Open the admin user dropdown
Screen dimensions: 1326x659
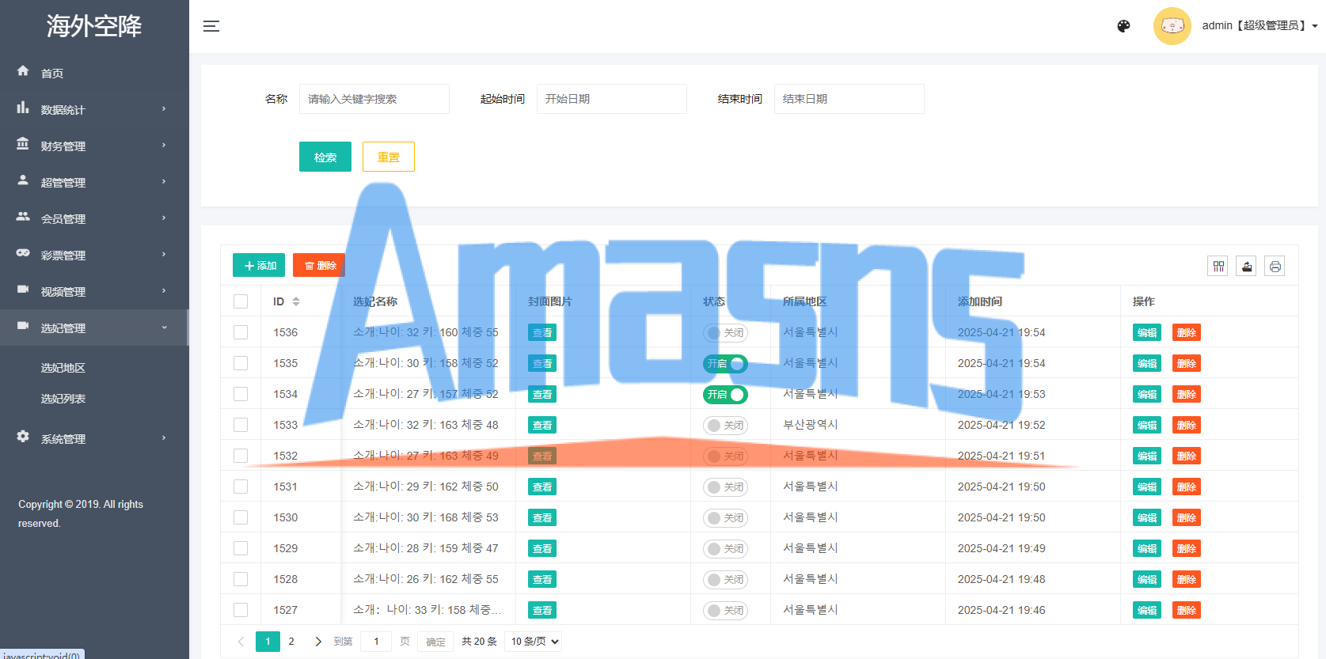tap(1260, 26)
